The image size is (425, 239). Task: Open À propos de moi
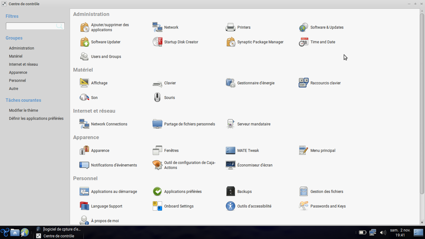click(x=99, y=221)
